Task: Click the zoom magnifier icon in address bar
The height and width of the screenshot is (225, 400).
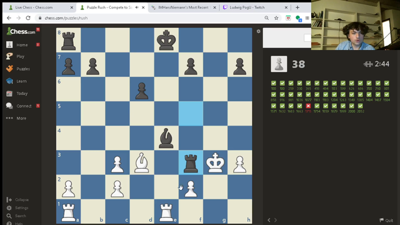Action: [267, 18]
